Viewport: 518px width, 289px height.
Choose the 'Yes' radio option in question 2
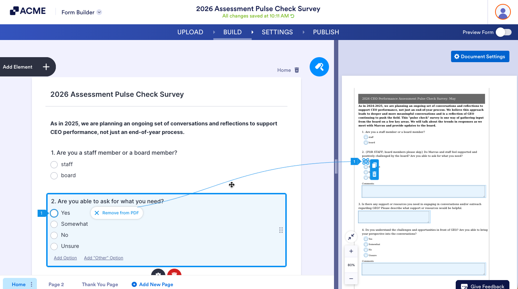tap(54, 213)
